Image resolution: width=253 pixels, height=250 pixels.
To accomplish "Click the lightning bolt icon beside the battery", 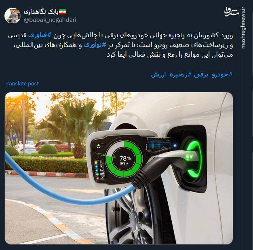I will tap(127, 164).
